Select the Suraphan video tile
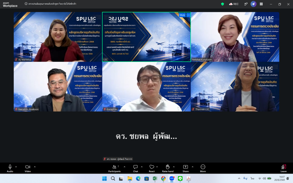Viewport: 293px width, 183px height. click(x=146, y=87)
